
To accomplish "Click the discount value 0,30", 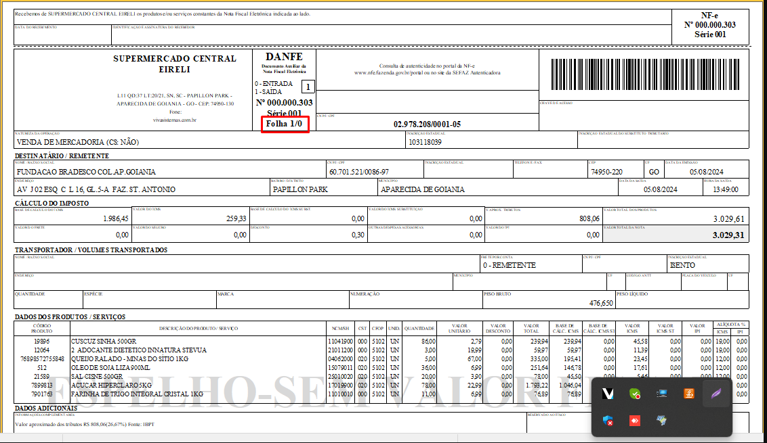I will coord(358,235).
